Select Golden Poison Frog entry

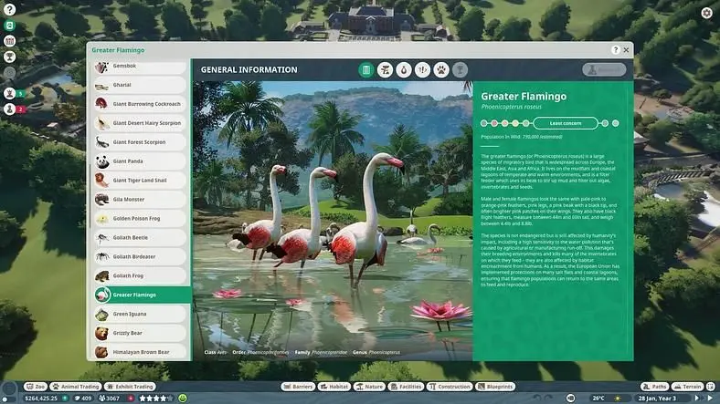click(x=140, y=219)
